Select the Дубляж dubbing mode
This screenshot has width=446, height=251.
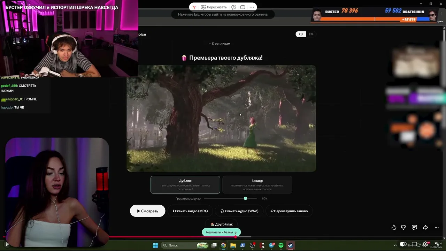point(185,184)
